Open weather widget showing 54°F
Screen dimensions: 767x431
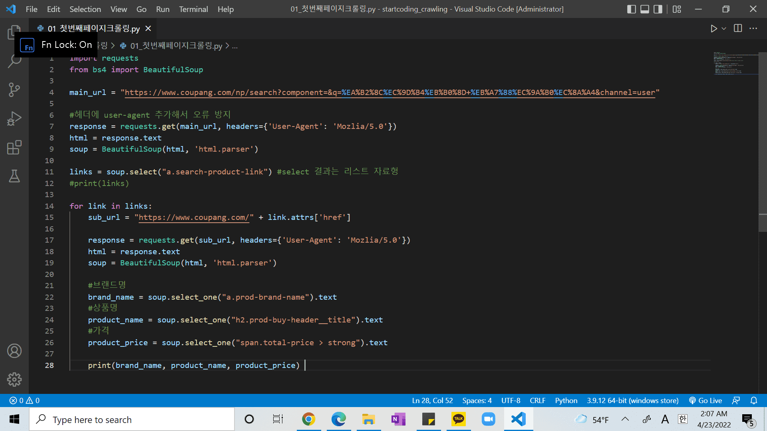[x=592, y=419]
